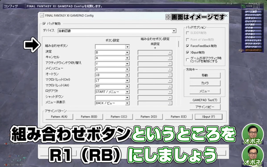Click the button list vertical scrollbar
Screen dimensions: 267x167
(179, 44)
